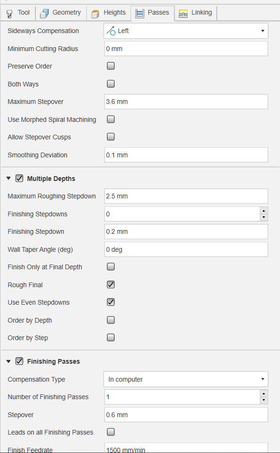The height and width of the screenshot is (453, 280).
Task: Click the Linking tab icon
Action: 183,13
